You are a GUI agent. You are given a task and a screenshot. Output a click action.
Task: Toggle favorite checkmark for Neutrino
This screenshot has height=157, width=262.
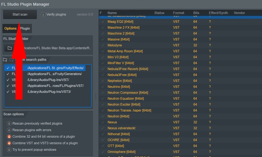click(103, 87)
